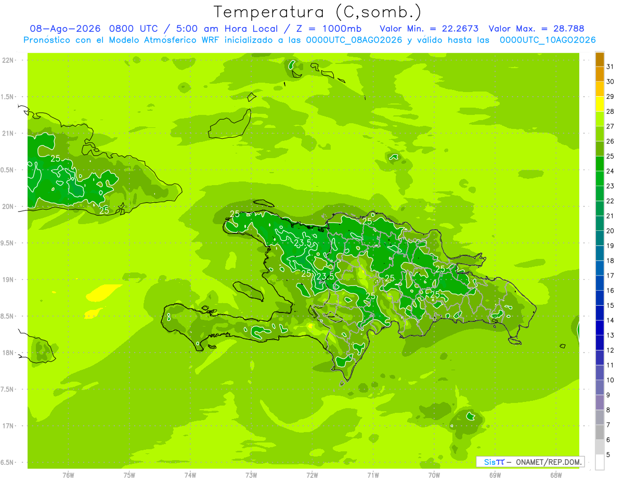Click the '76W' longitude axis label
The image size is (624, 482).
point(68,475)
